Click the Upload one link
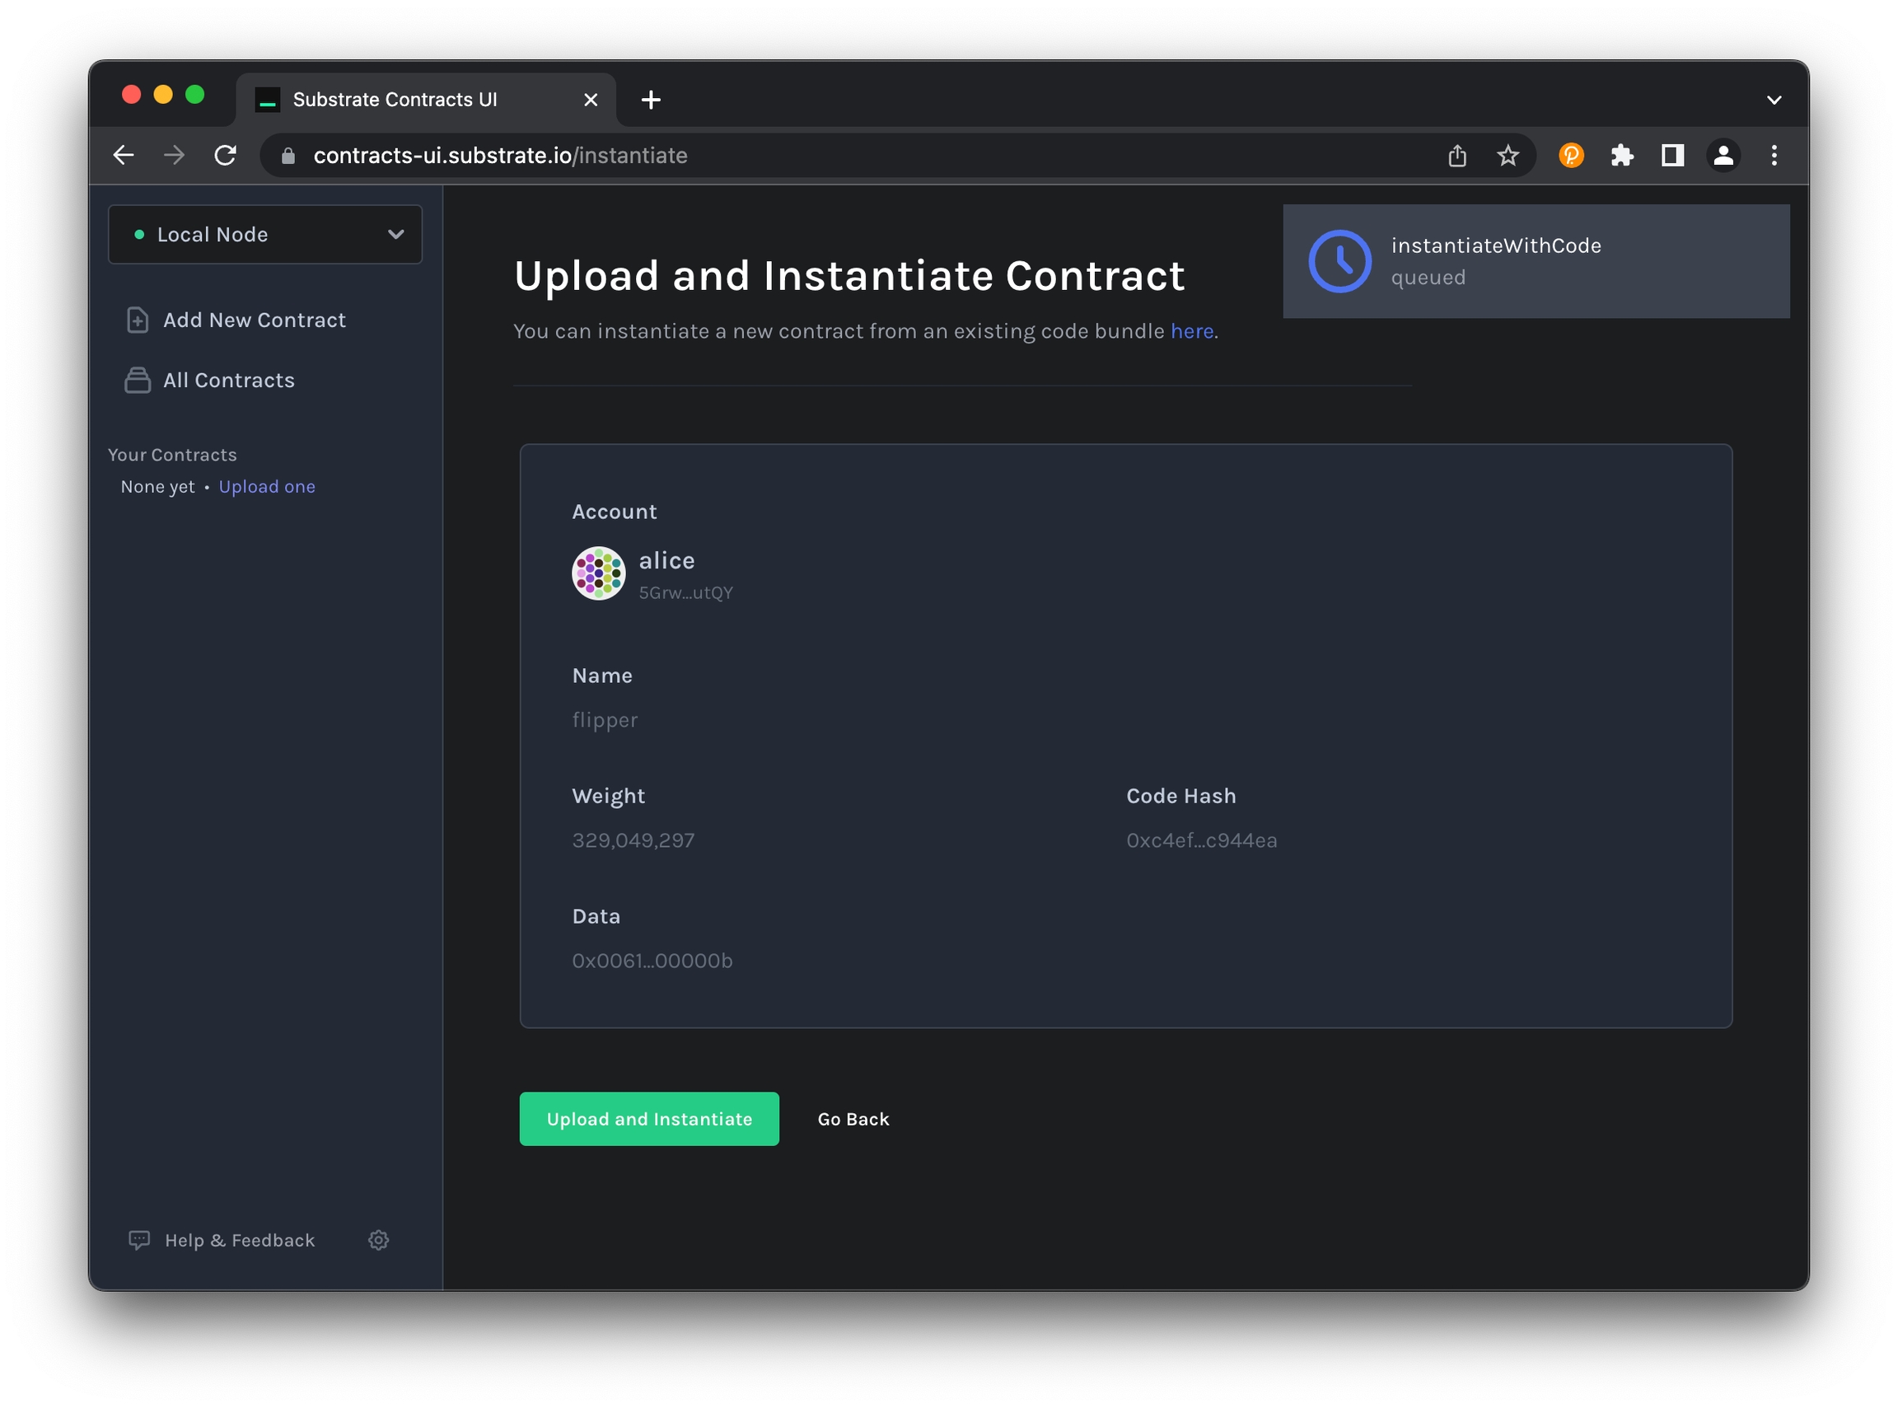This screenshot has width=1898, height=1408. pyautogui.click(x=267, y=487)
